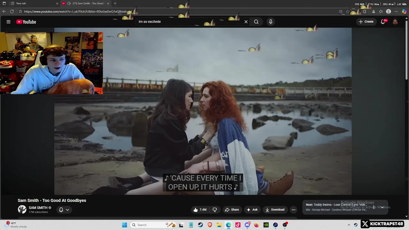The width and height of the screenshot is (409, 230).
Task: Open the YouTube guide hamburger menu
Action: 9,22
